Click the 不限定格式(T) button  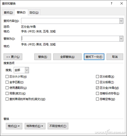point(58,126)
